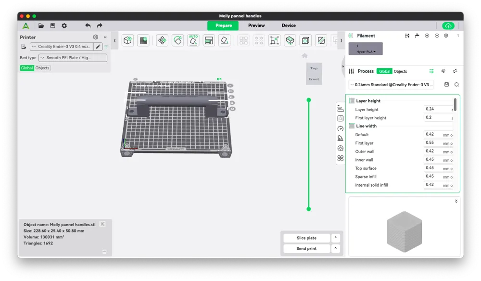The width and height of the screenshot is (481, 281).
Task: Add a new plate with the grid-plus tool
Action: [x=143, y=40]
